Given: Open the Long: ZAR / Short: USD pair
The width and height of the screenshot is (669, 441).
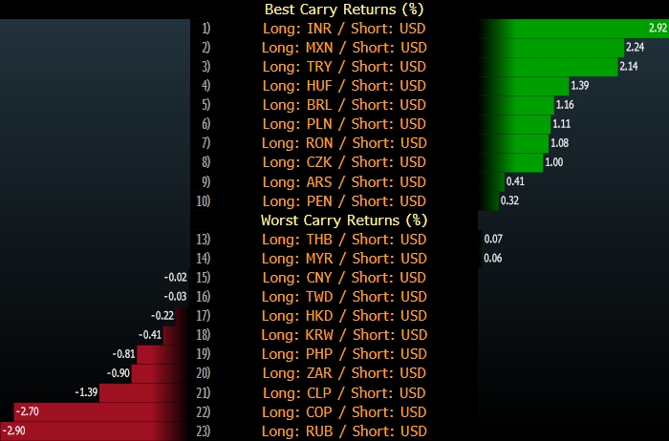Looking at the screenshot, I should [x=344, y=373].
